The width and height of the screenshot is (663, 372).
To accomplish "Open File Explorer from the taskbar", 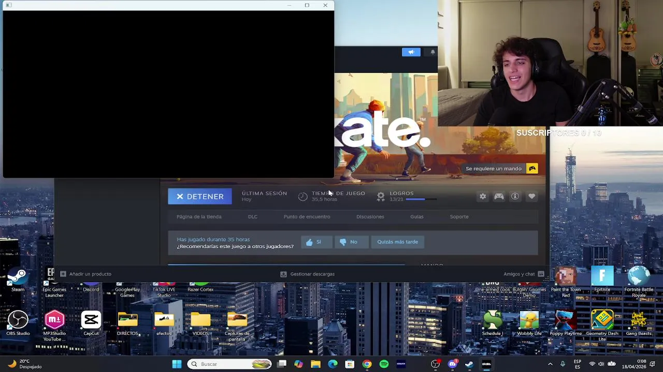I will coord(315,364).
